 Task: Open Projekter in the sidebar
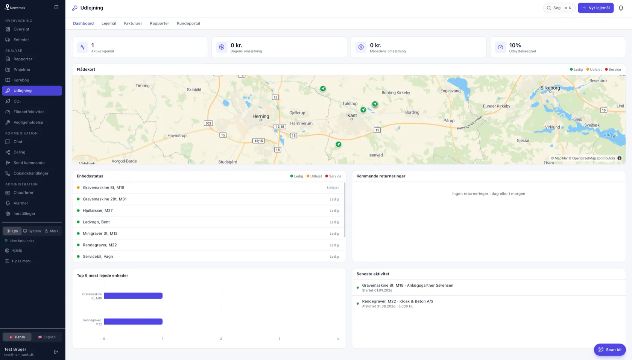(x=32, y=70)
